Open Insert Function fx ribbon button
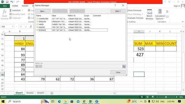 [5, 14]
